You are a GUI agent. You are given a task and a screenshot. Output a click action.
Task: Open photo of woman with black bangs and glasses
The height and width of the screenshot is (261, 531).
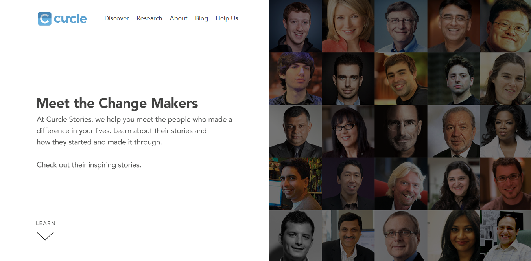(x=348, y=131)
